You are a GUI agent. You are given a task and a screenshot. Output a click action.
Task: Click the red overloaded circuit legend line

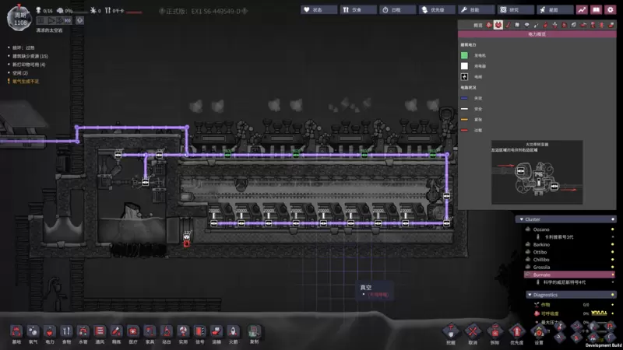point(464,130)
